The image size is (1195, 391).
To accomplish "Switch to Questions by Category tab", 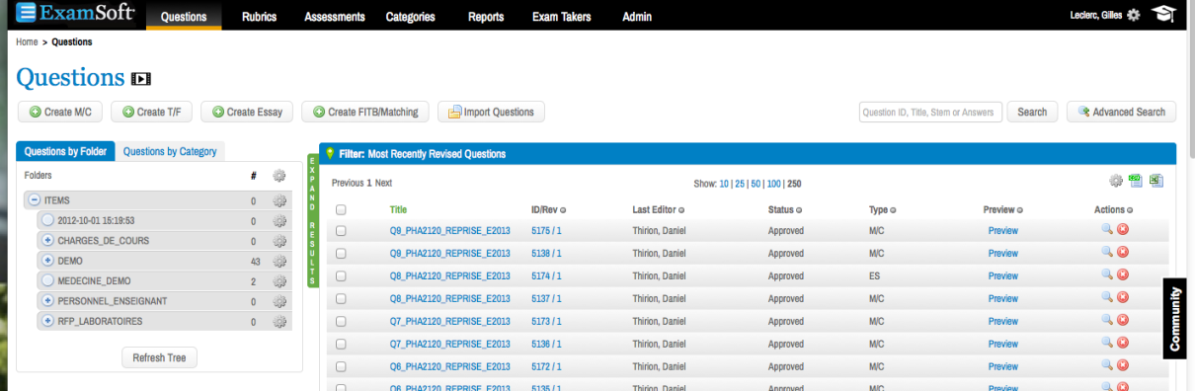I will 170,151.
